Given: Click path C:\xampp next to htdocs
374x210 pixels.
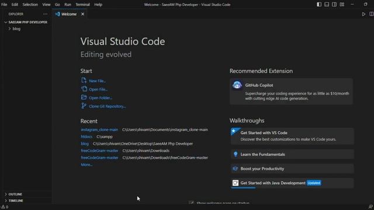Looking at the screenshot, I should pos(105,136).
